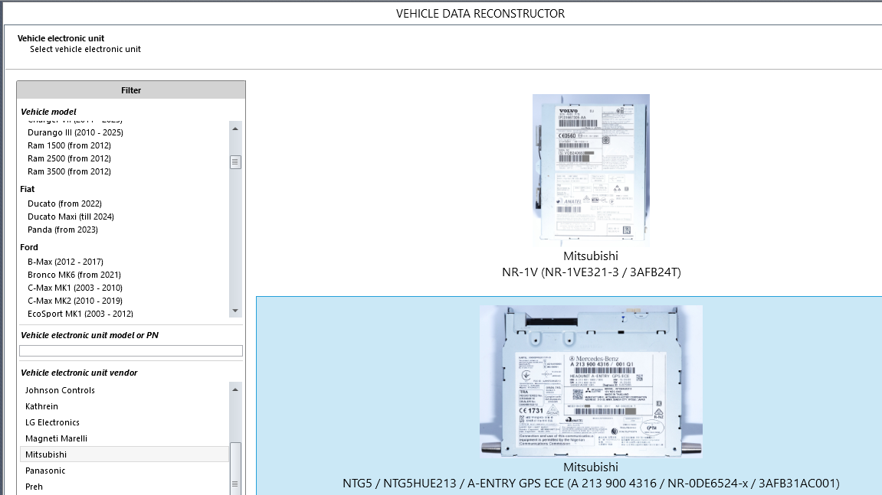The width and height of the screenshot is (882, 495).
Task: Choose Ford Bronco MK6 (from 2021)
Action: coord(74,275)
